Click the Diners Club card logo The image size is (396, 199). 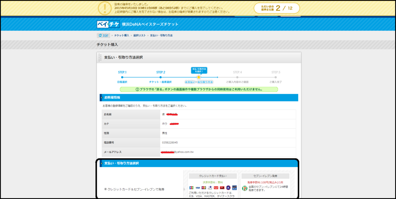pyautogui.click(x=210, y=188)
